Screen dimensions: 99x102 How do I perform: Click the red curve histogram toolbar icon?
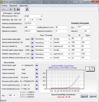coord(3,9)
